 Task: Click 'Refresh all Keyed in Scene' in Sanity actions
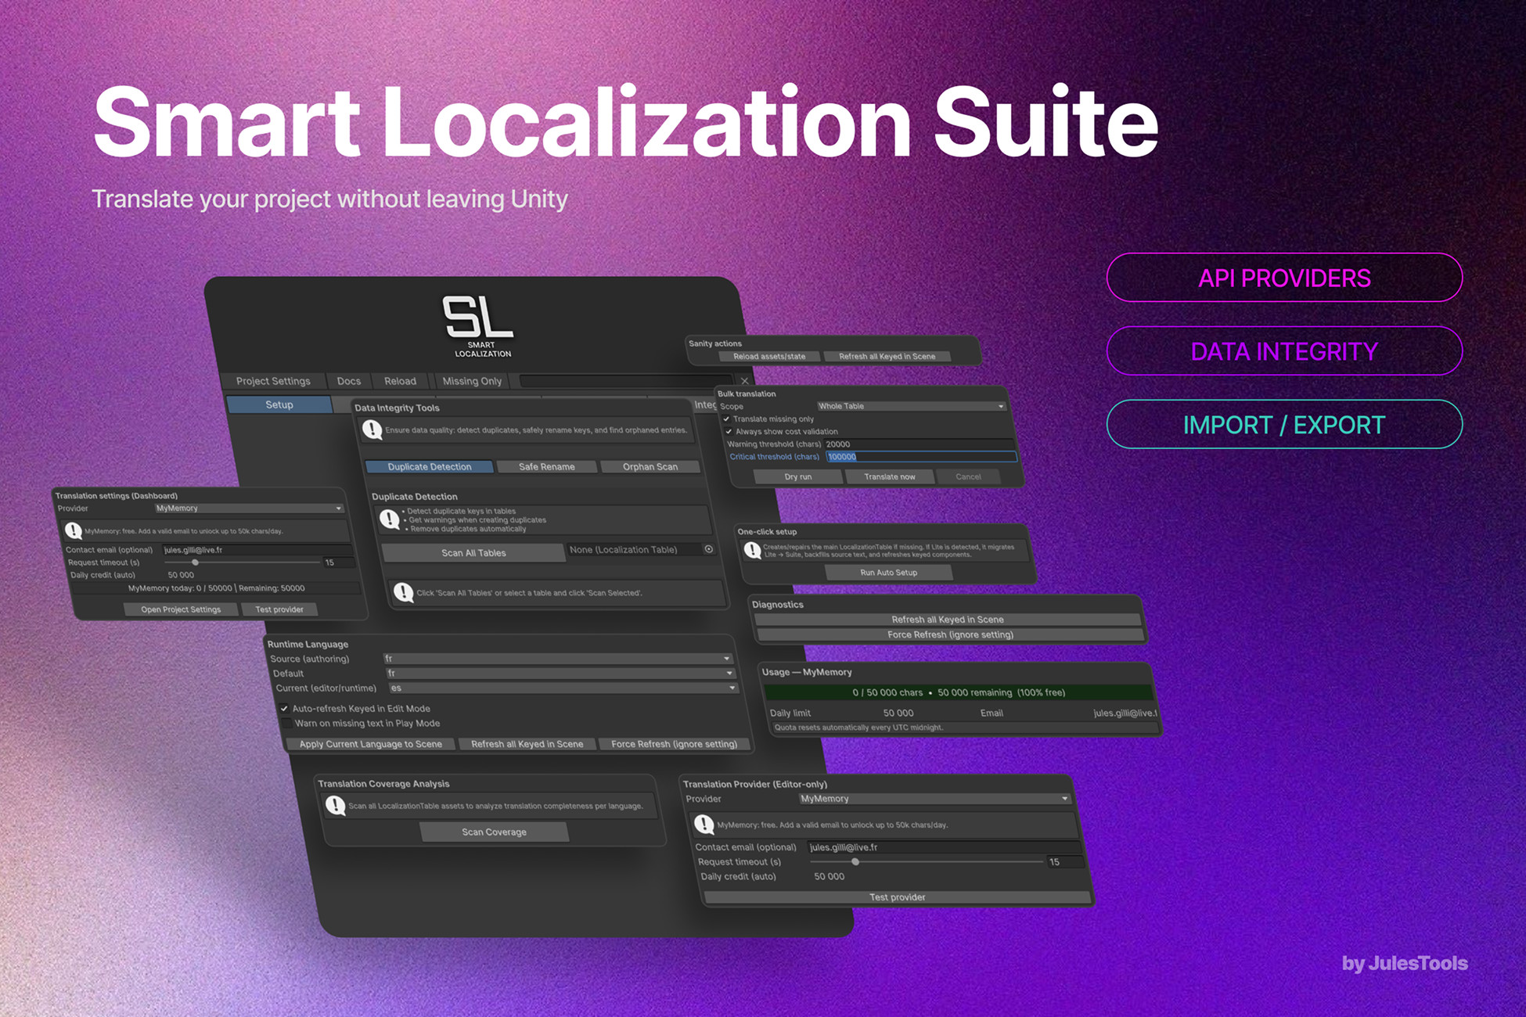click(x=887, y=356)
